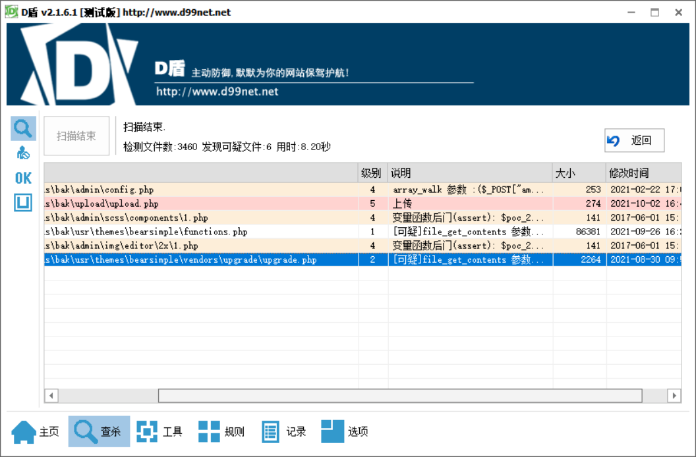Select the magnifier scan icon in sidebar
The width and height of the screenshot is (696, 457).
pos(23,128)
